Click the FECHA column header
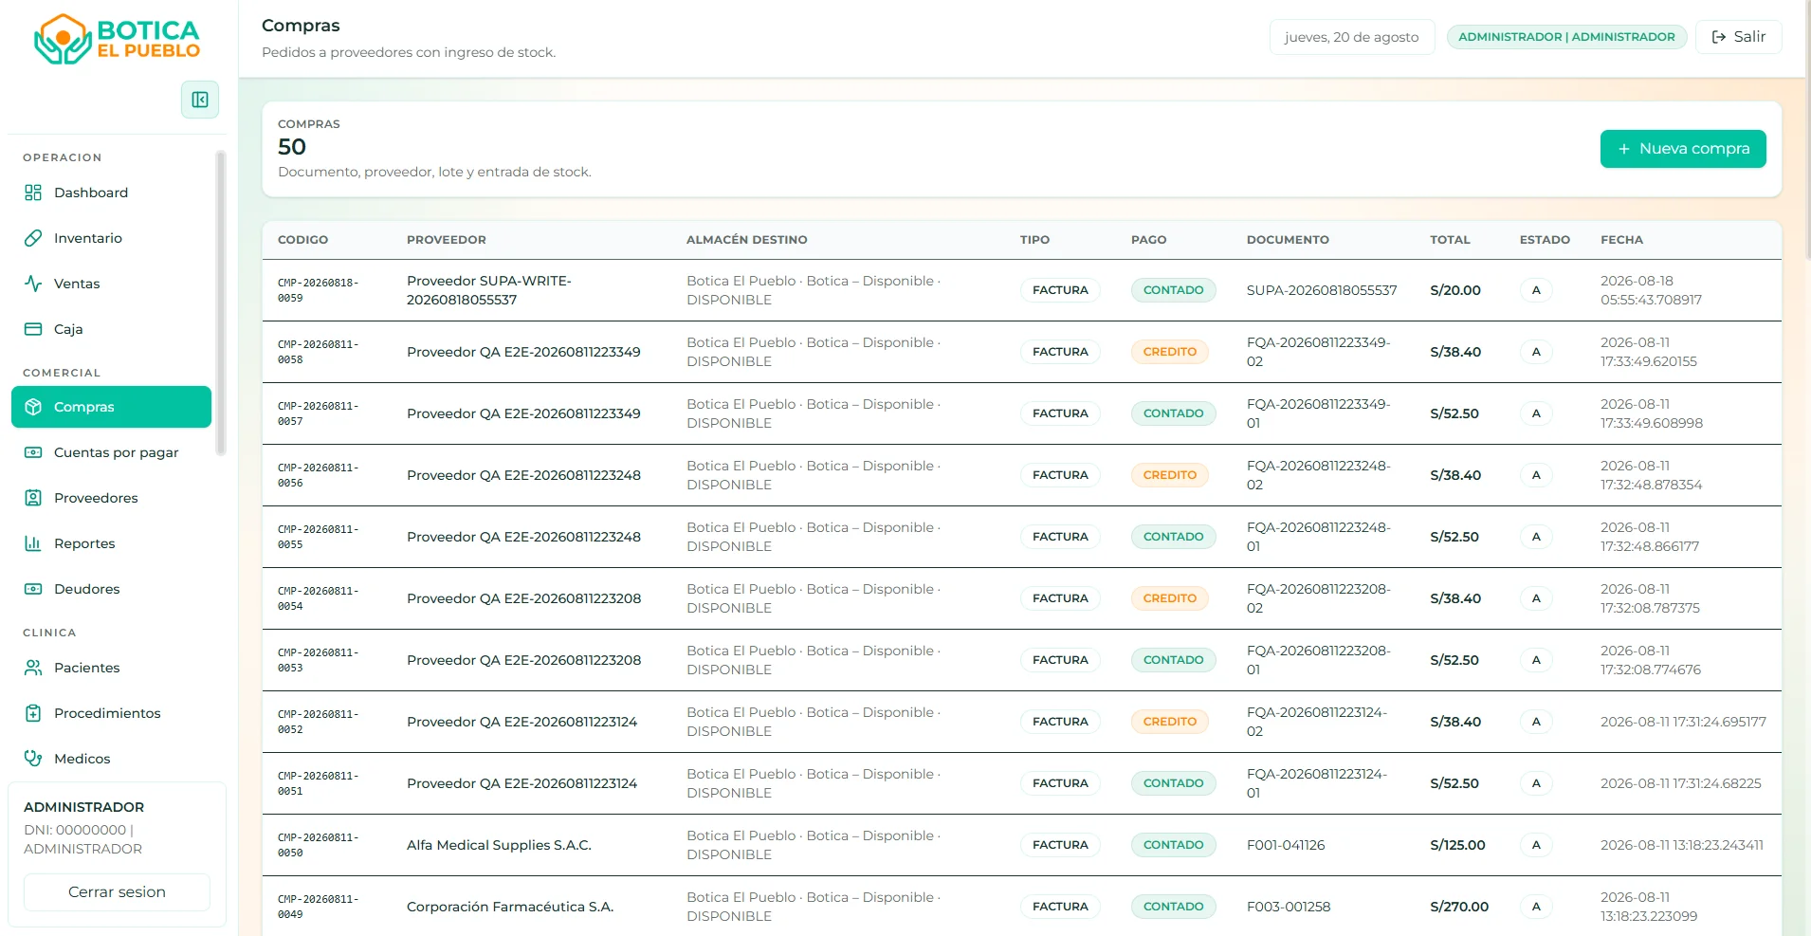Viewport: 1811px width, 936px height. coord(1621,240)
